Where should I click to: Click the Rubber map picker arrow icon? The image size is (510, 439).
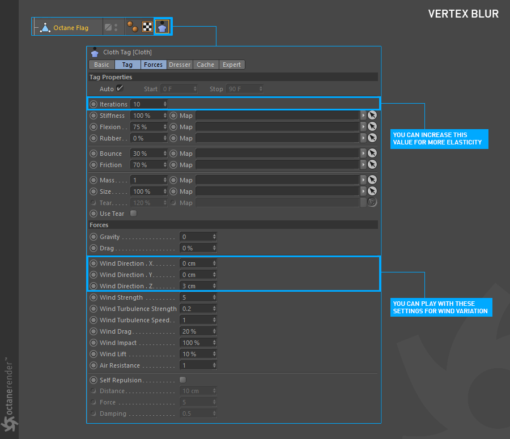coord(372,138)
